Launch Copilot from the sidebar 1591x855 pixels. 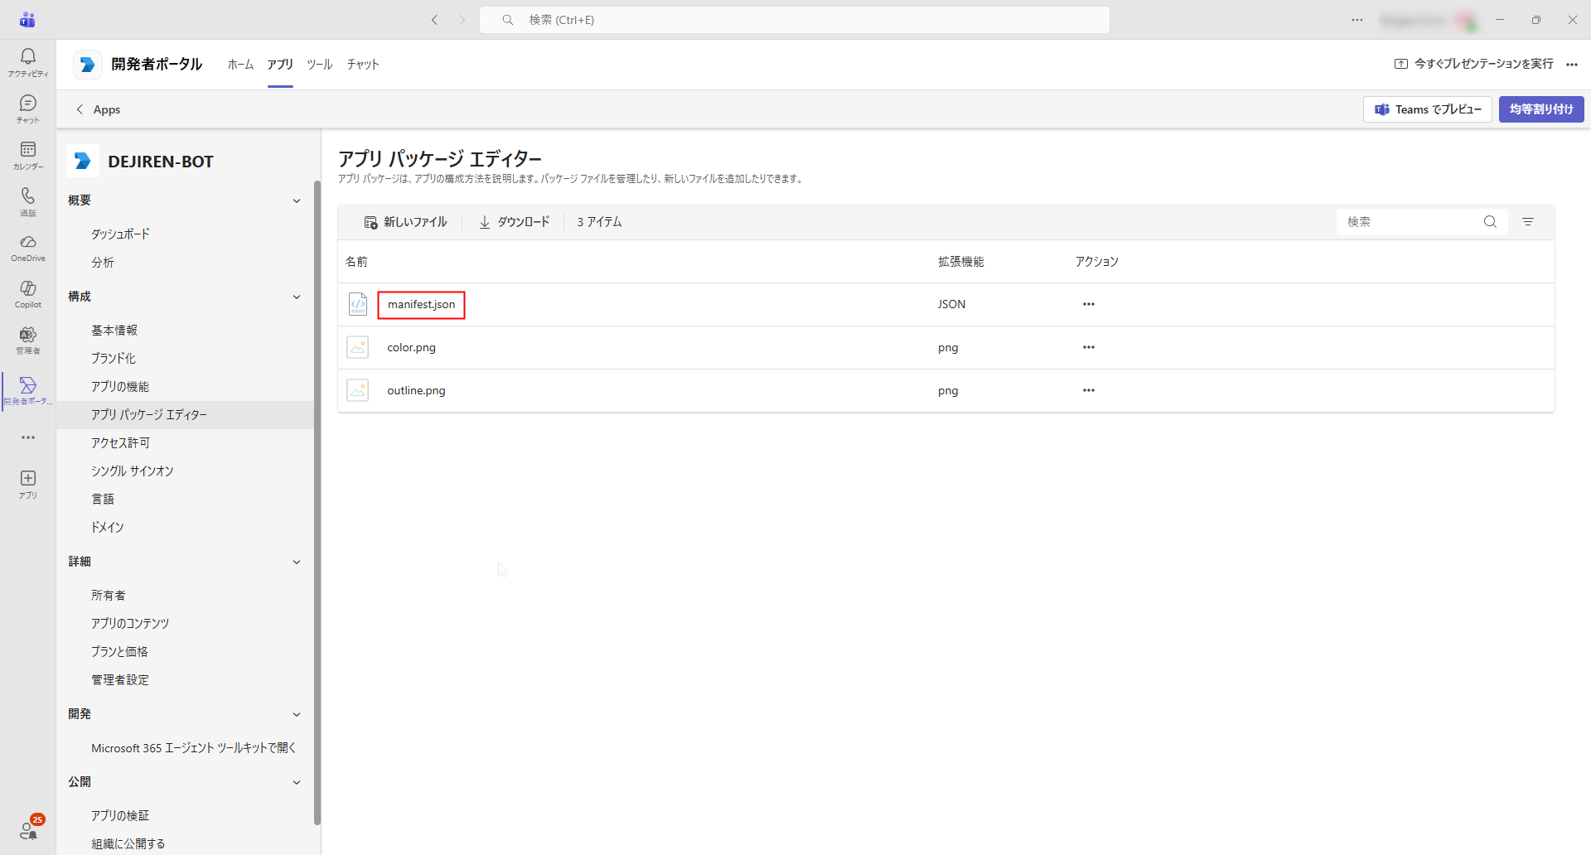pyautogui.click(x=28, y=294)
